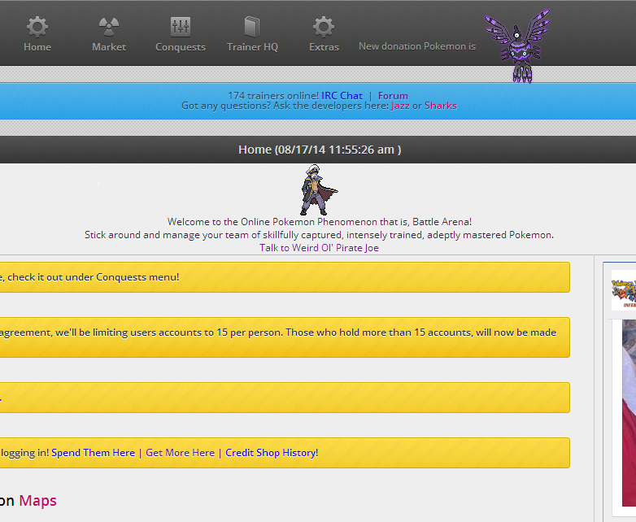This screenshot has height=522, width=636.
Task: Click the Welcome to Battle Arena text
Action: coord(319,222)
